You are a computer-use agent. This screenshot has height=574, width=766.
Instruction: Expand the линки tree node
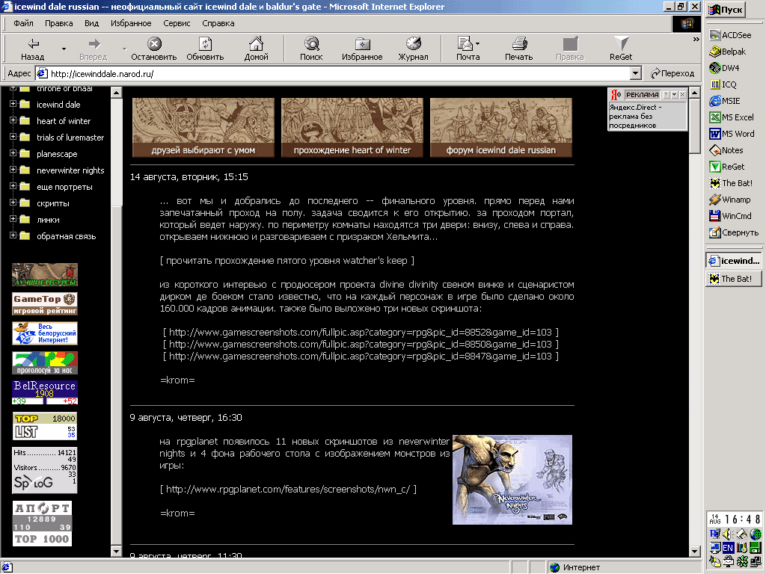13,219
